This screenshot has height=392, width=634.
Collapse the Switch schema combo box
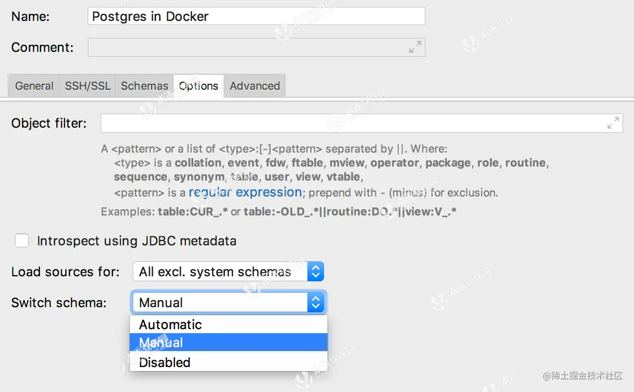pyautogui.click(x=315, y=303)
